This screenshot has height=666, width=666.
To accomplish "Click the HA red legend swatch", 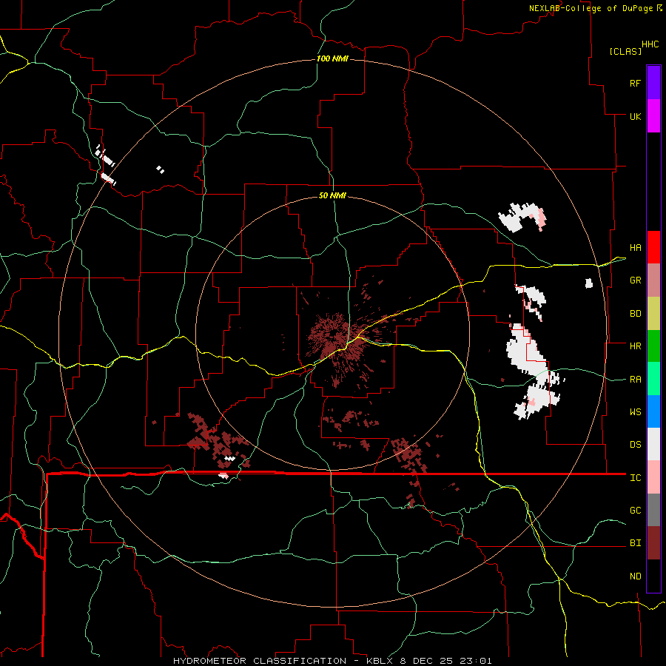I will pyautogui.click(x=653, y=247).
